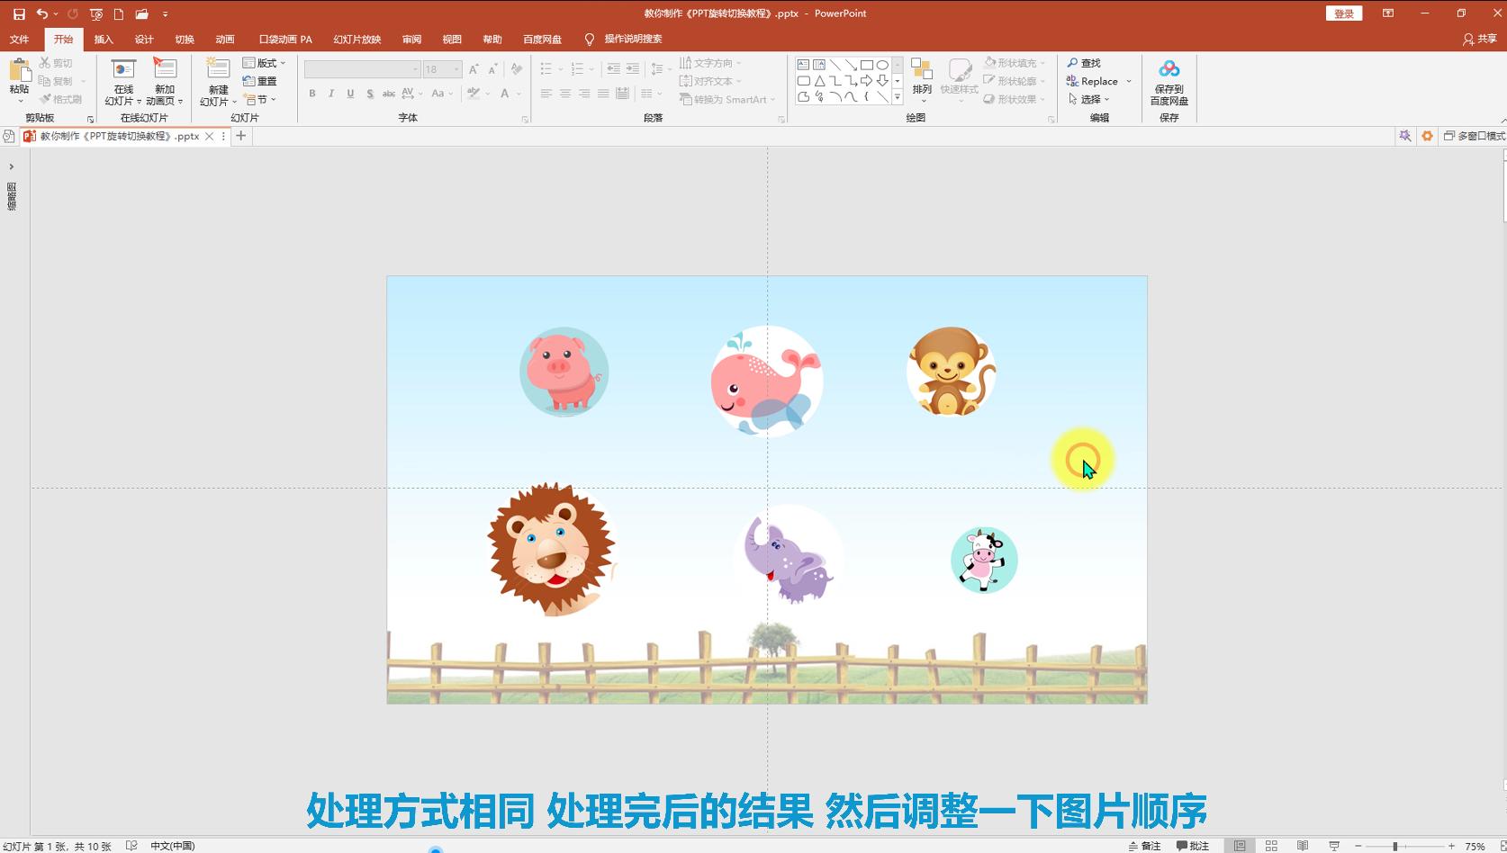Toggle underline formatting in Font group
Image resolution: width=1507 pixels, height=853 pixels.
point(350,93)
